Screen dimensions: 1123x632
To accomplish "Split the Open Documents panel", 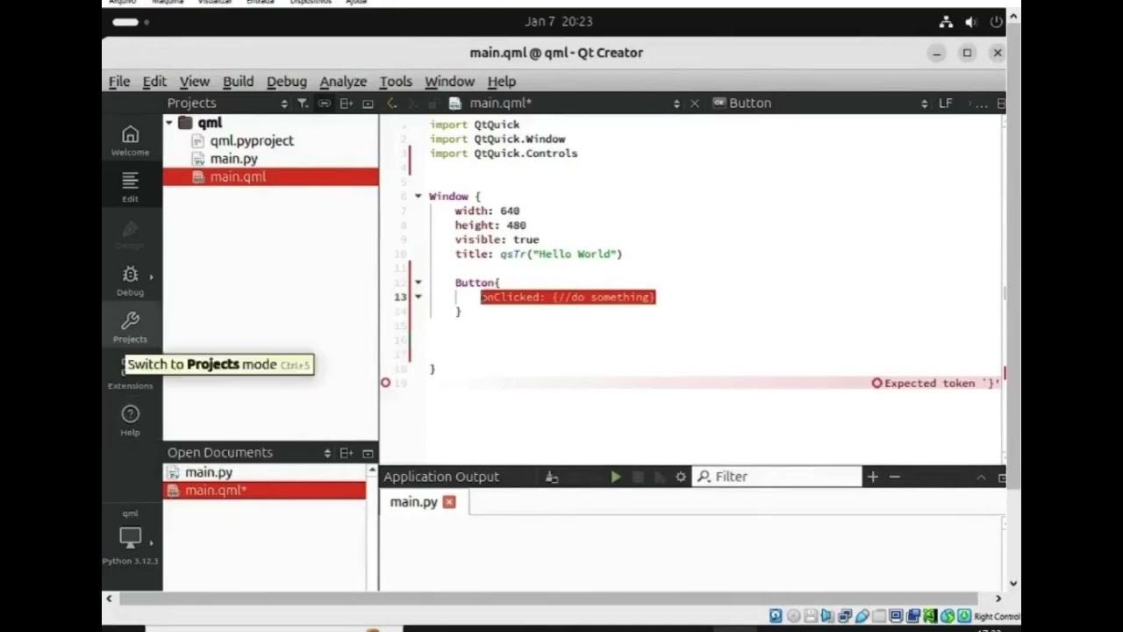I will pos(346,453).
